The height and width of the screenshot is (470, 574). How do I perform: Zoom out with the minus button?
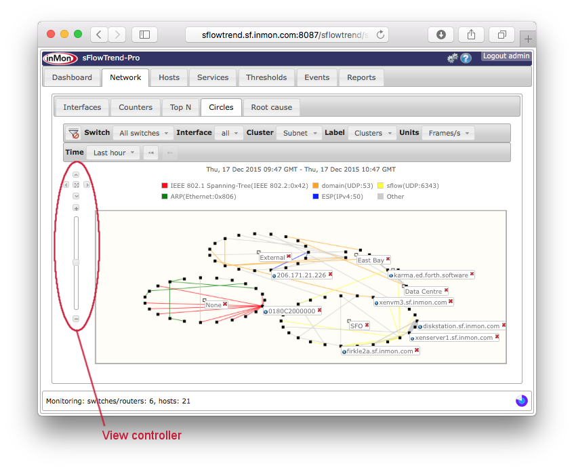76,319
